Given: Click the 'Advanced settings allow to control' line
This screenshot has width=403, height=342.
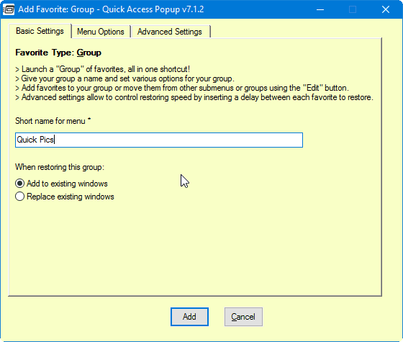Looking at the screenshot, I should click(194, 97).
